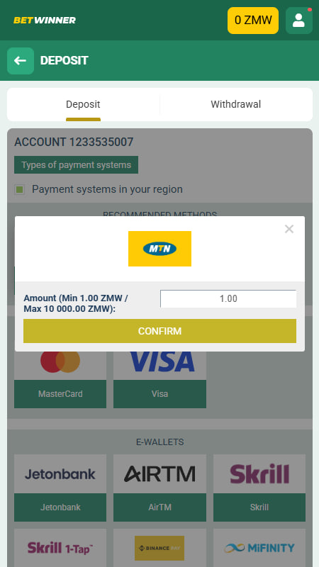This screenshot has width=319, height=567.
Task: Click the yellow CONFIRM button
Action: 159,331
